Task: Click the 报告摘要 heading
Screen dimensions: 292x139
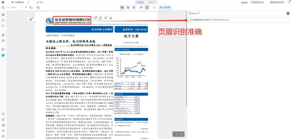Action: pos(51,48)
